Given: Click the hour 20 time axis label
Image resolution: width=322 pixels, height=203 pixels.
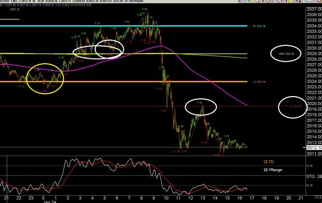Looking at the screenshot, I should tap(289, 198).
